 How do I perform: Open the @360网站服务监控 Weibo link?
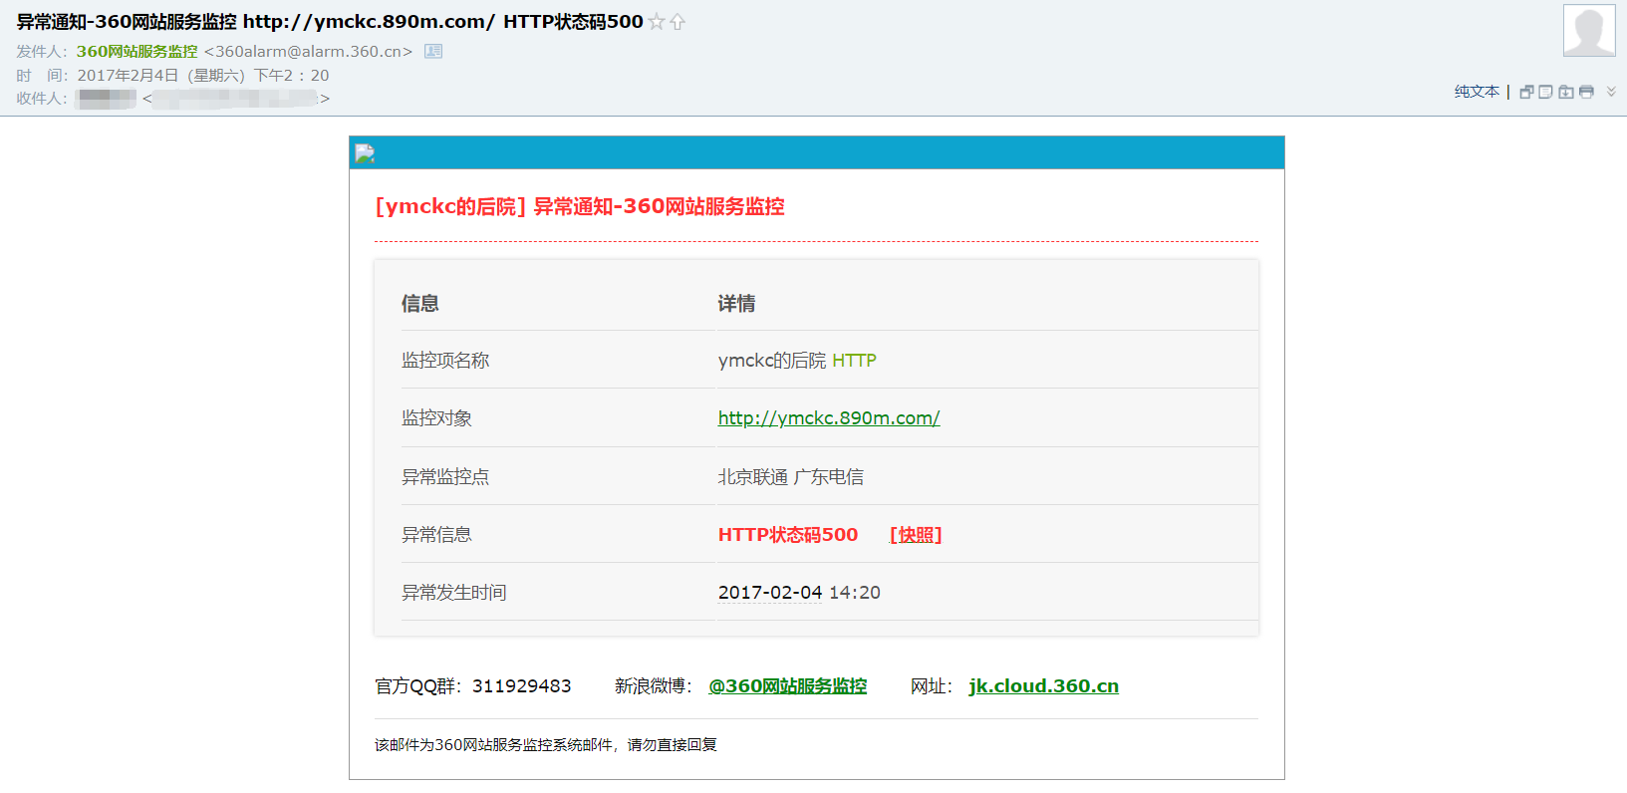click(x=787, y=686)
